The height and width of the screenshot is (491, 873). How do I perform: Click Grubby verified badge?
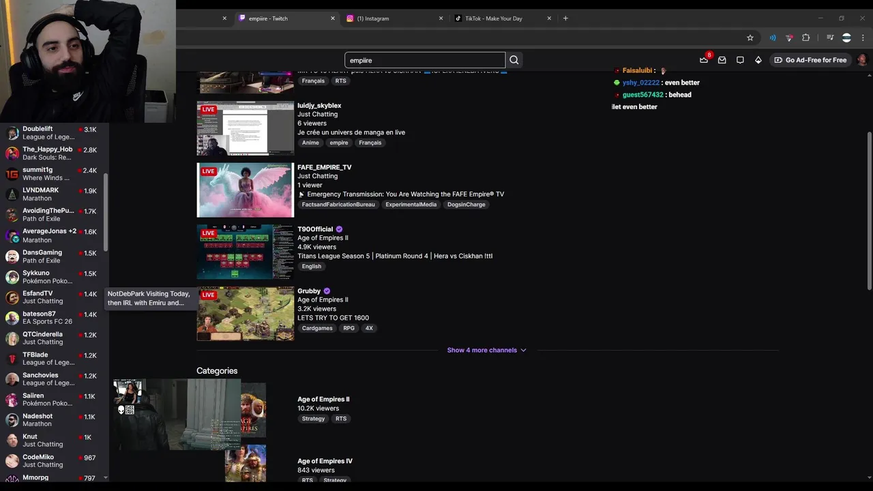pyautogui.click(x=327, y=291)
